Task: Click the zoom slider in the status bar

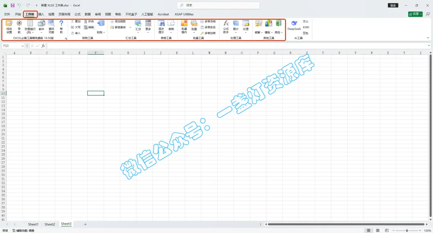Action: tap(407, 230)
